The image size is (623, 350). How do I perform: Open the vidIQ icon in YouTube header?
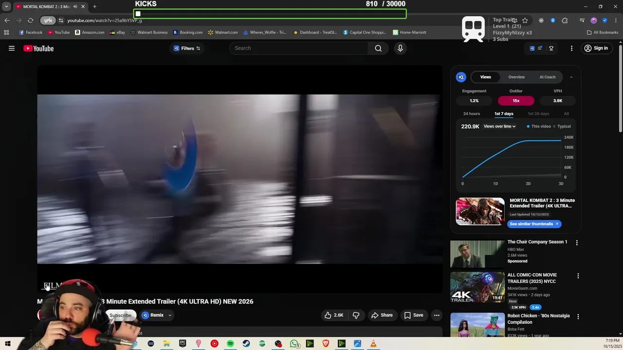pos(532,48)
